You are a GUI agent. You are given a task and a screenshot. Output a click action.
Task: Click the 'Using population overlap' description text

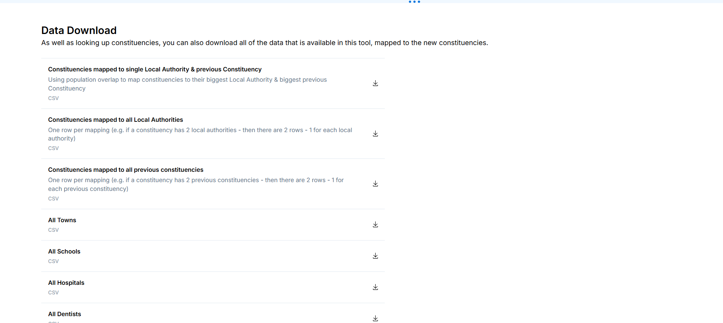187,80
